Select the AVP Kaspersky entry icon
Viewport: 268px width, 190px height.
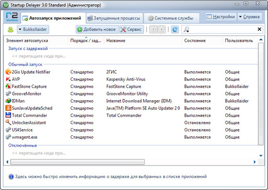[8, 79]
